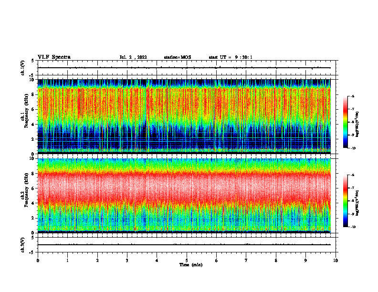Click the "Time (min)" axis title
Screen dimensions: 378x292
(x=191, y=265)
